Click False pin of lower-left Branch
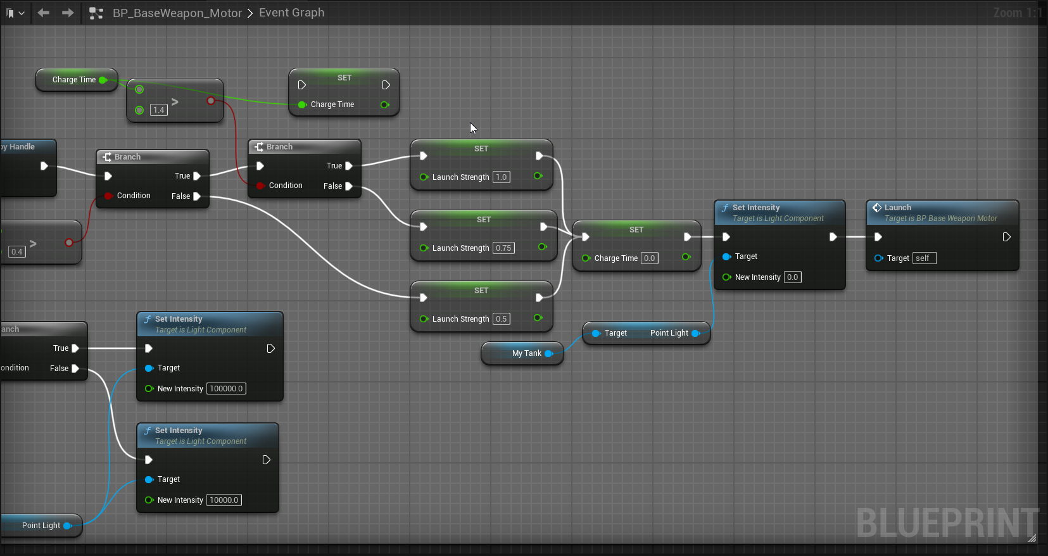 pos(75,369)
